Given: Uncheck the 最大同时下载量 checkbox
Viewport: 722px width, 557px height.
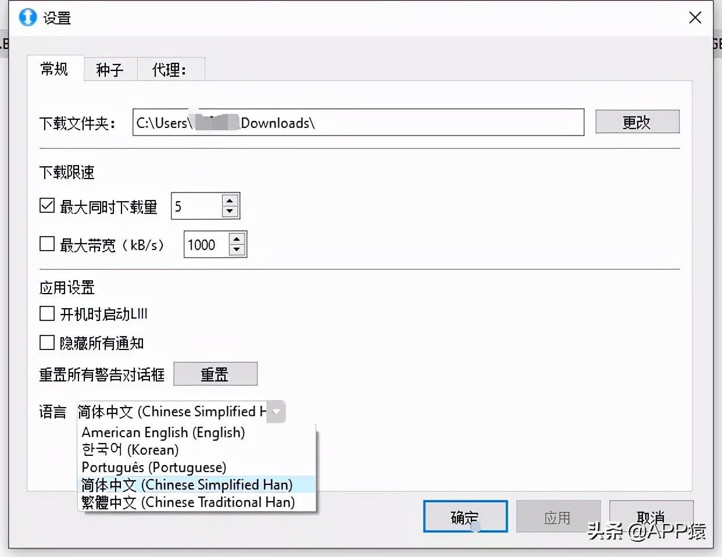Looking at the screenshot, I should 47,205.
